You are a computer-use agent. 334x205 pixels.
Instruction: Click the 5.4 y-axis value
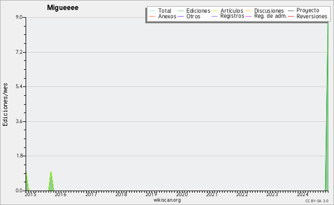(x=19, y=86)
